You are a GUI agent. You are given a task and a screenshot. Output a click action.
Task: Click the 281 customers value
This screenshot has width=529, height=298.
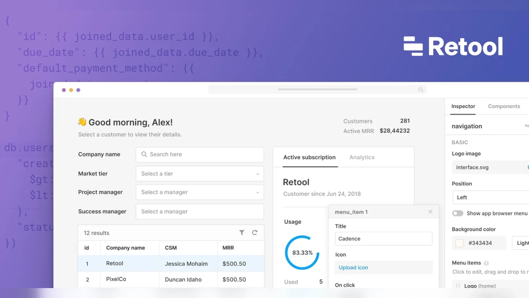point(405,121)
